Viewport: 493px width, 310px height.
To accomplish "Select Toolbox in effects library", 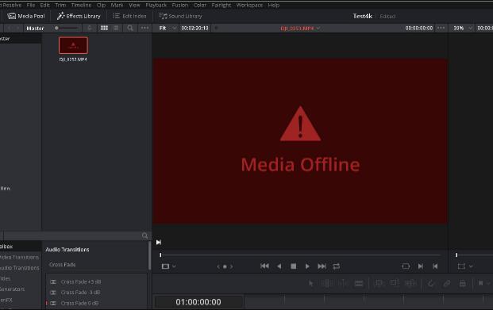I will tap(6, 247).
